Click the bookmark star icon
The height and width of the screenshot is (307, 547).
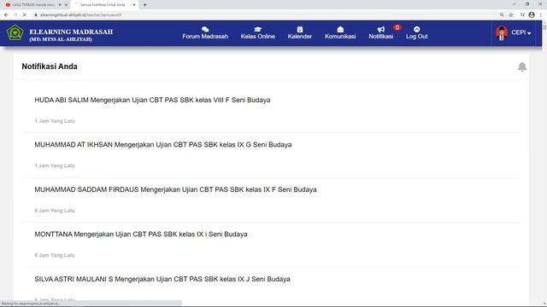[511, 15]
